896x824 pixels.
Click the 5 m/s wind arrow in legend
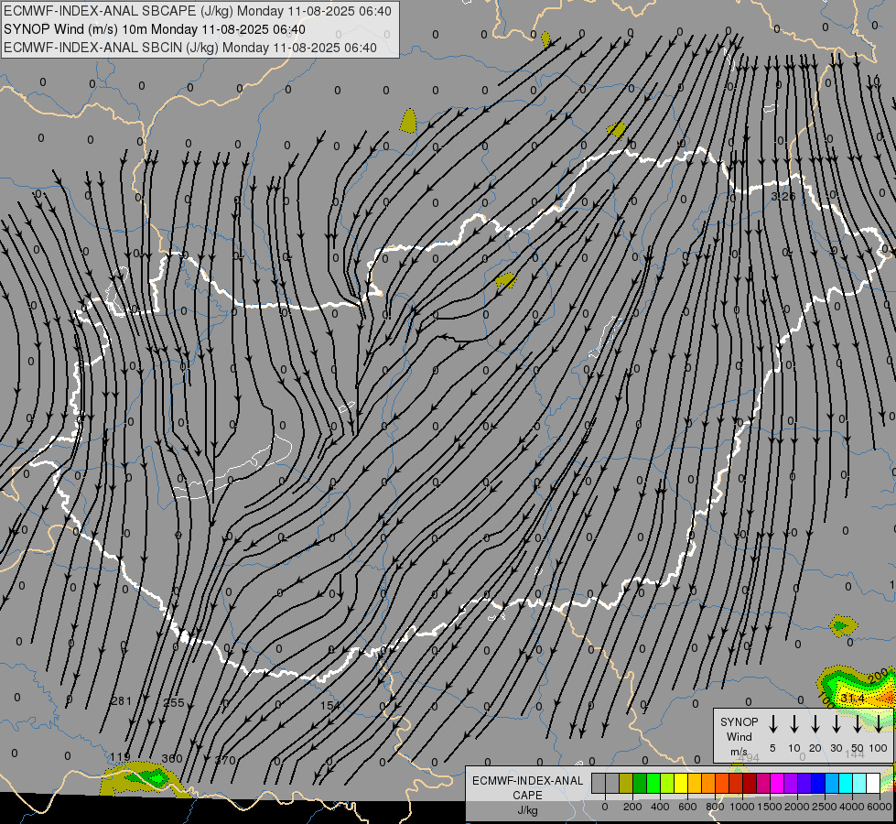click(772, 724)
